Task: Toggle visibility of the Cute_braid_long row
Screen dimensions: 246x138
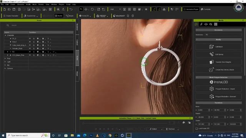Action: coord(30,45)
